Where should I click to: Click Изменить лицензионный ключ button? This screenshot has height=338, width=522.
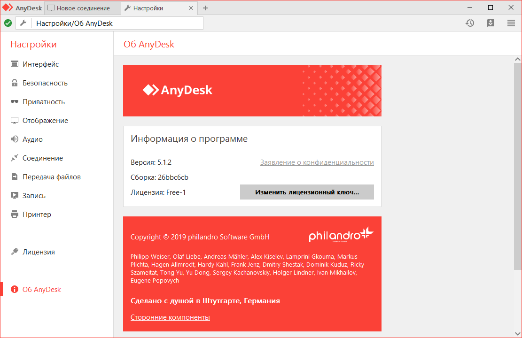(307, 192)
